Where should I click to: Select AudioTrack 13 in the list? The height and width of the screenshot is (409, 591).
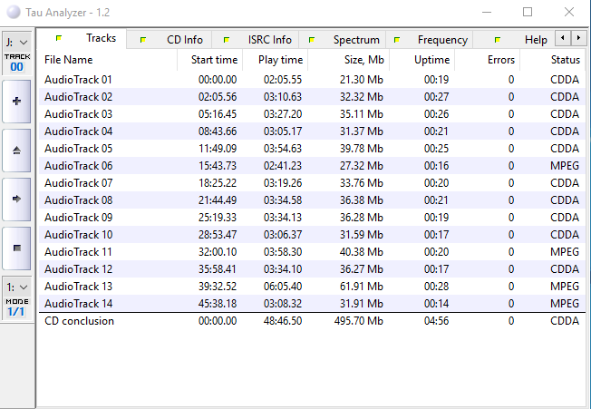point(79,287)
